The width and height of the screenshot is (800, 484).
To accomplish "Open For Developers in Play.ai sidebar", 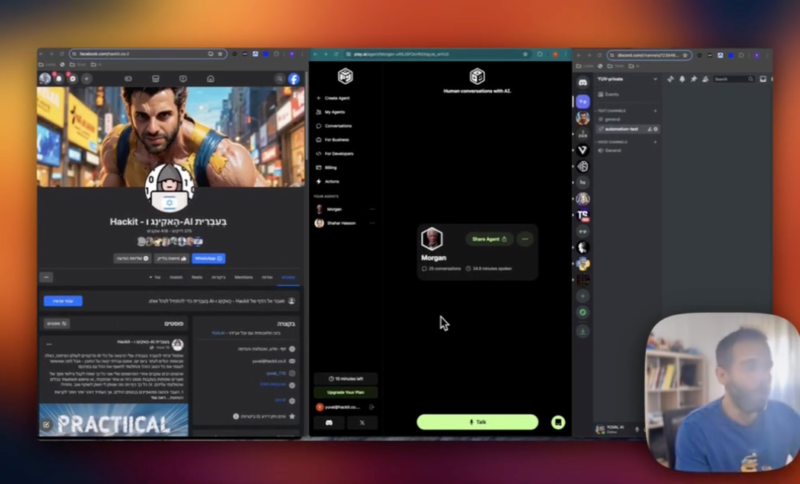I will (335, 153).
